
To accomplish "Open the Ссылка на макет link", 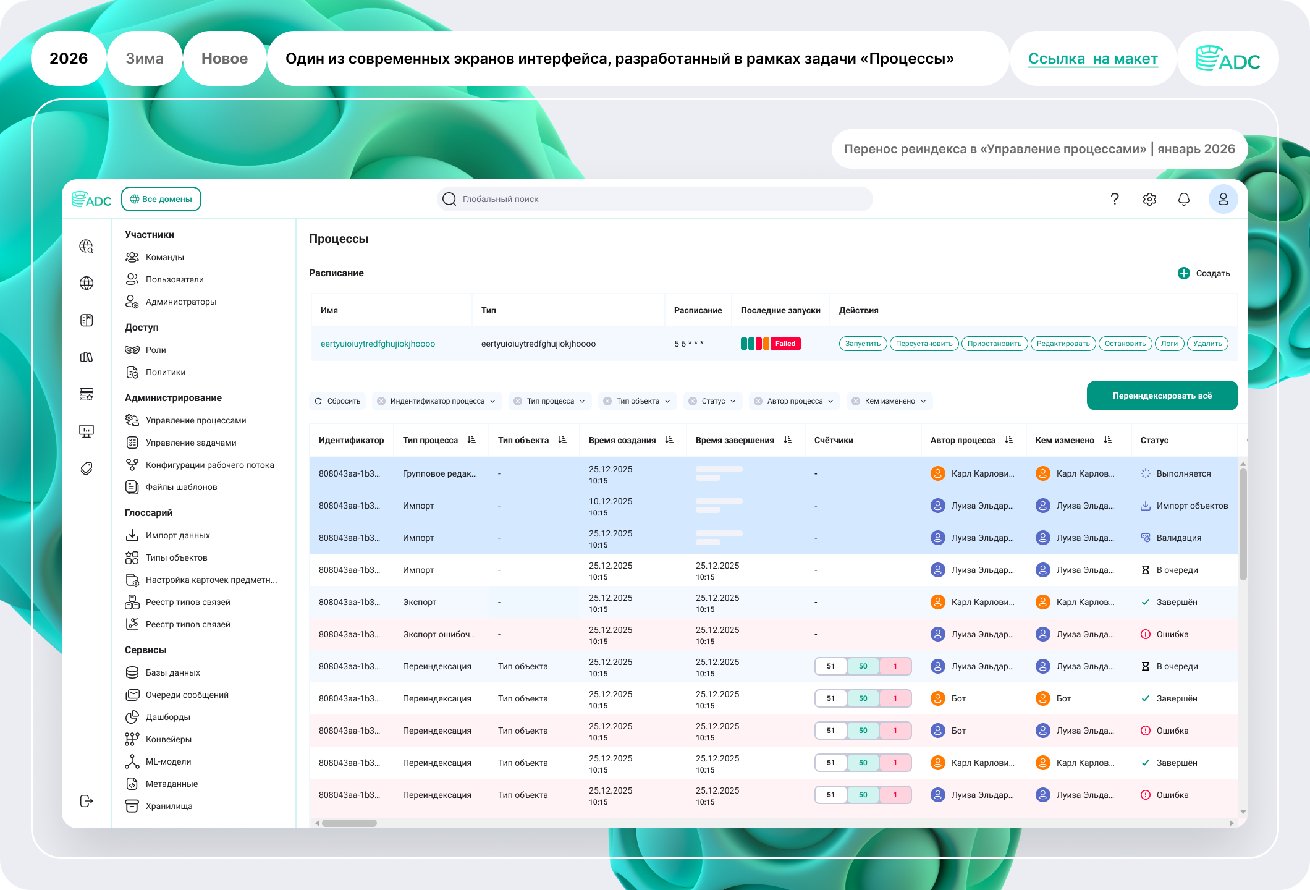I will [x=1093, y=59].
